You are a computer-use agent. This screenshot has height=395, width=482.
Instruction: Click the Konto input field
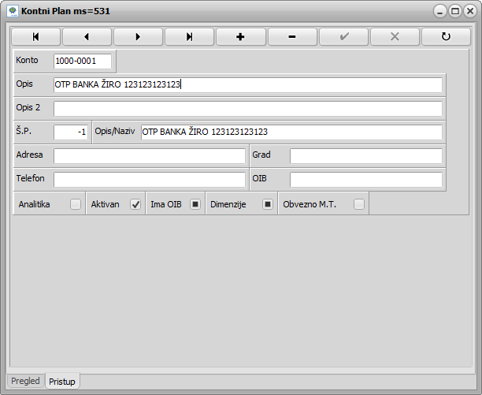(x=83, y=61)
